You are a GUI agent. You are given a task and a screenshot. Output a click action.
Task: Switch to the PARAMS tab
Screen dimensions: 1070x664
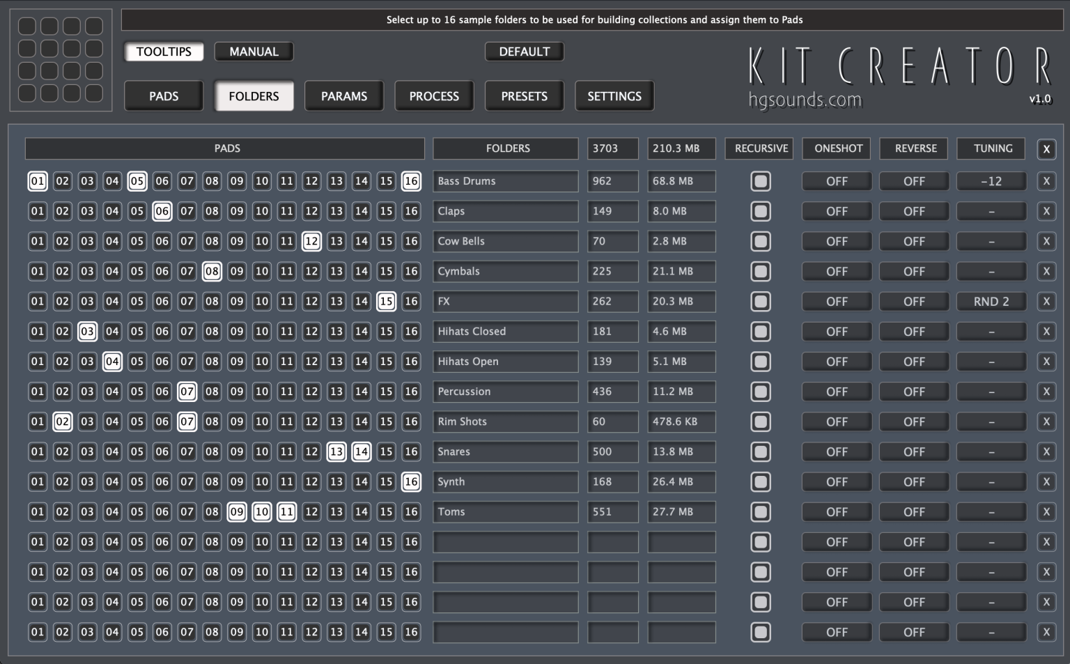click(x=344, y=95)
